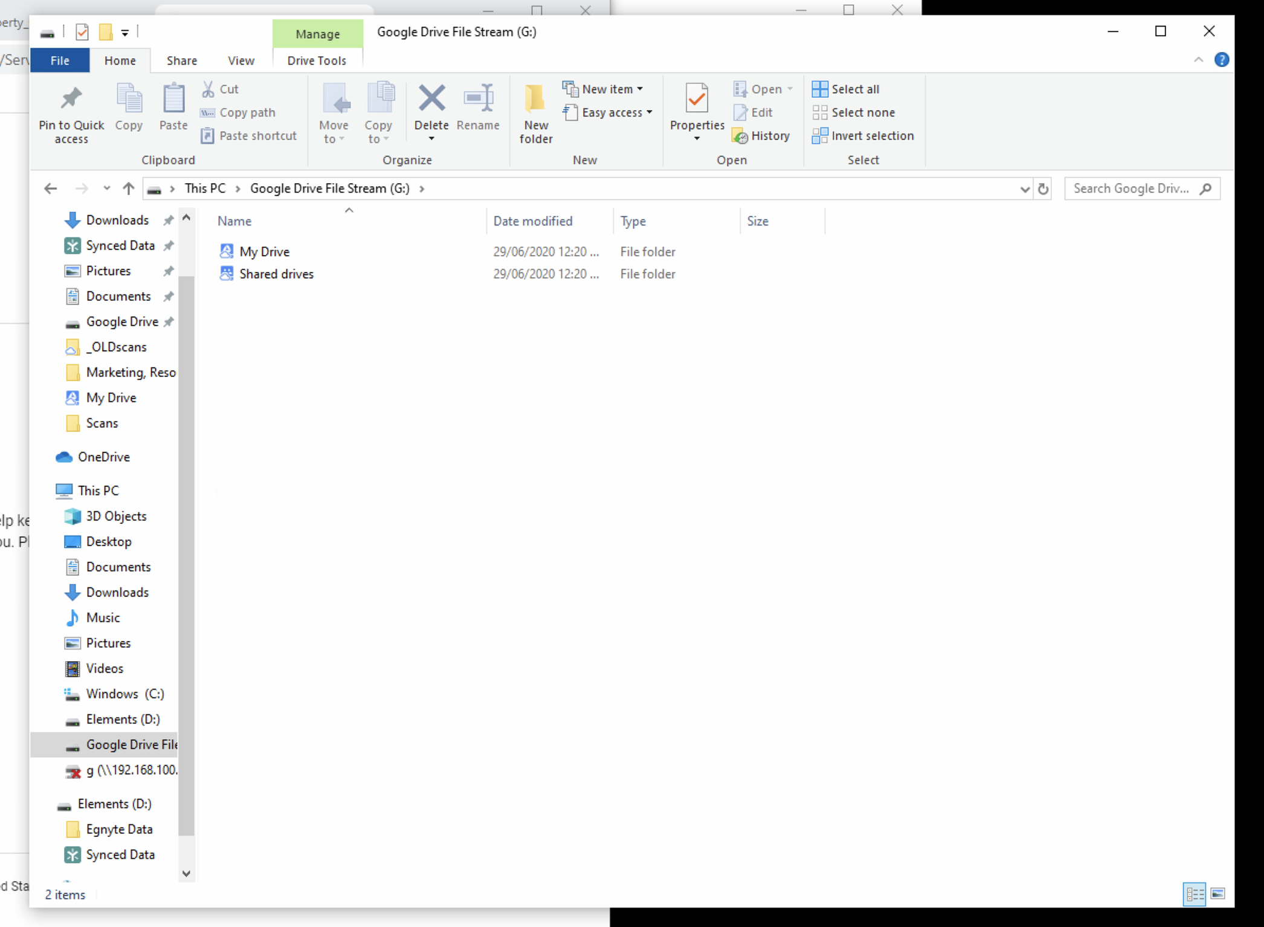The width and height of the screenshot is (1264, 927).
Task: Open the View ribbon tab
Action: click(240, 60)
